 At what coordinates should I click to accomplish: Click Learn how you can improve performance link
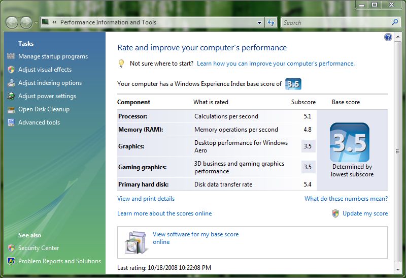(x=276, y=64)
